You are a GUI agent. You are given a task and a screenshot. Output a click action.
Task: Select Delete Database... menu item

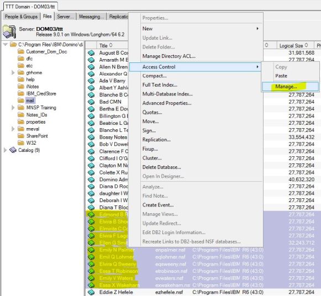click(161, 167)
